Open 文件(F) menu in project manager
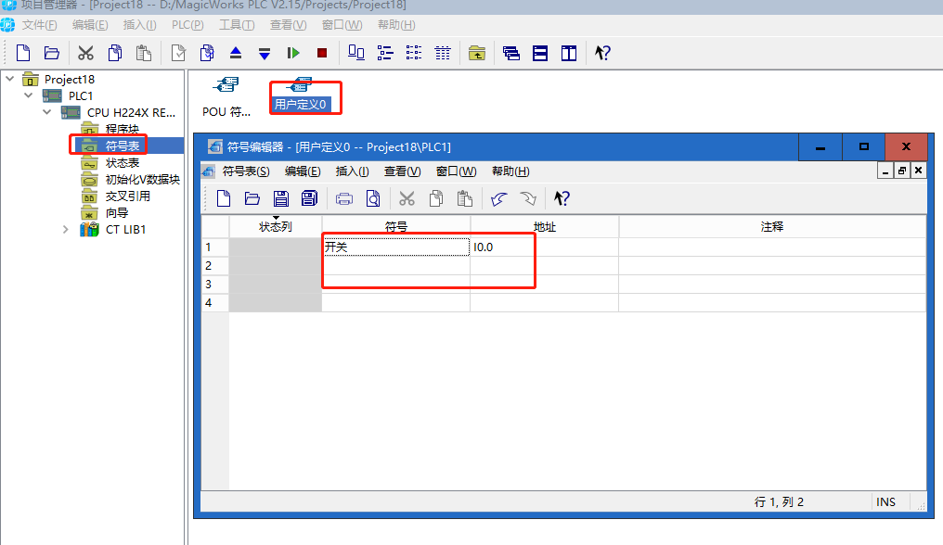 (39, 25)
